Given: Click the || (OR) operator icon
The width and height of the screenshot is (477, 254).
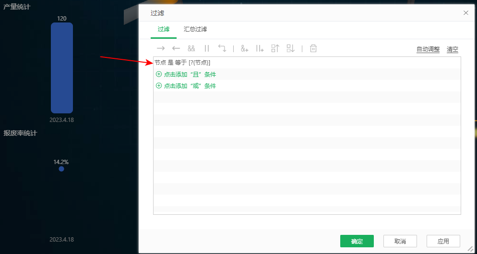Looking at the screenshot, I should (207, 48).
